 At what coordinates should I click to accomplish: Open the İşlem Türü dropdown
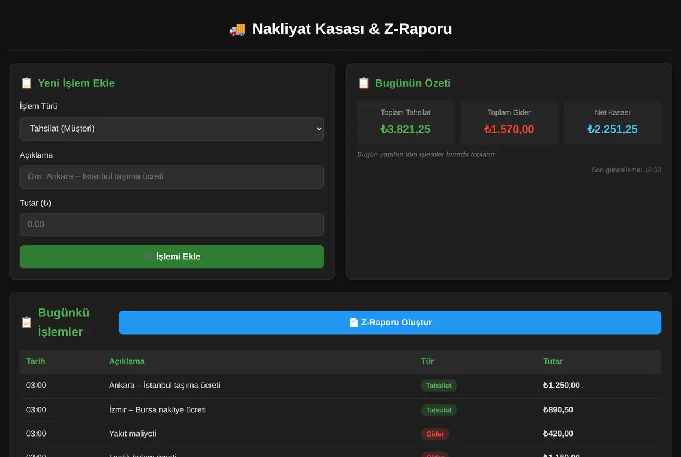(x=172, y=129)
